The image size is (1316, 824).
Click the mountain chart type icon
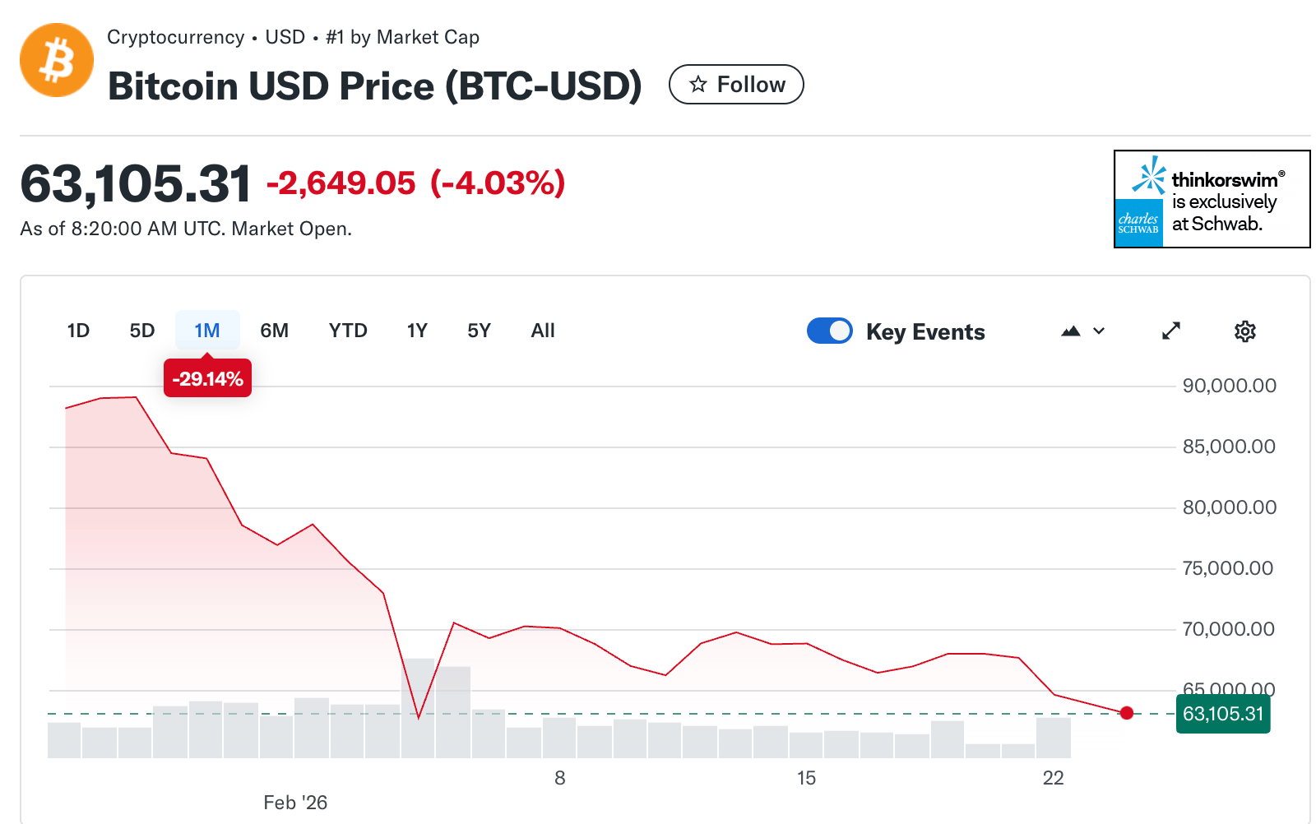(1070, 331)
